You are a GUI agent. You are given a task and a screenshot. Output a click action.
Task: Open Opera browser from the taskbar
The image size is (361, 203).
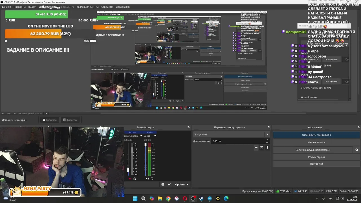pyautogui.click(x=185, y=198)
